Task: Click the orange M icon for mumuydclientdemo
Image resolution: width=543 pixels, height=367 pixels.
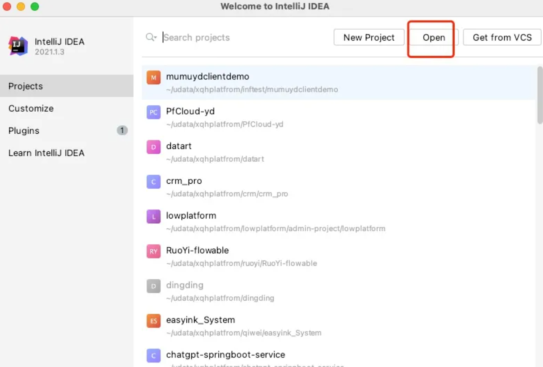Action: 153,78
